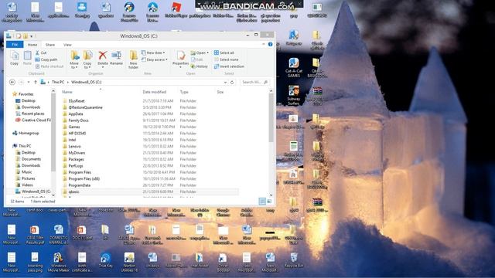Select the PerfLogs folder row
The height and width of the screenshot is (278, 495).
tap(149, 166)
